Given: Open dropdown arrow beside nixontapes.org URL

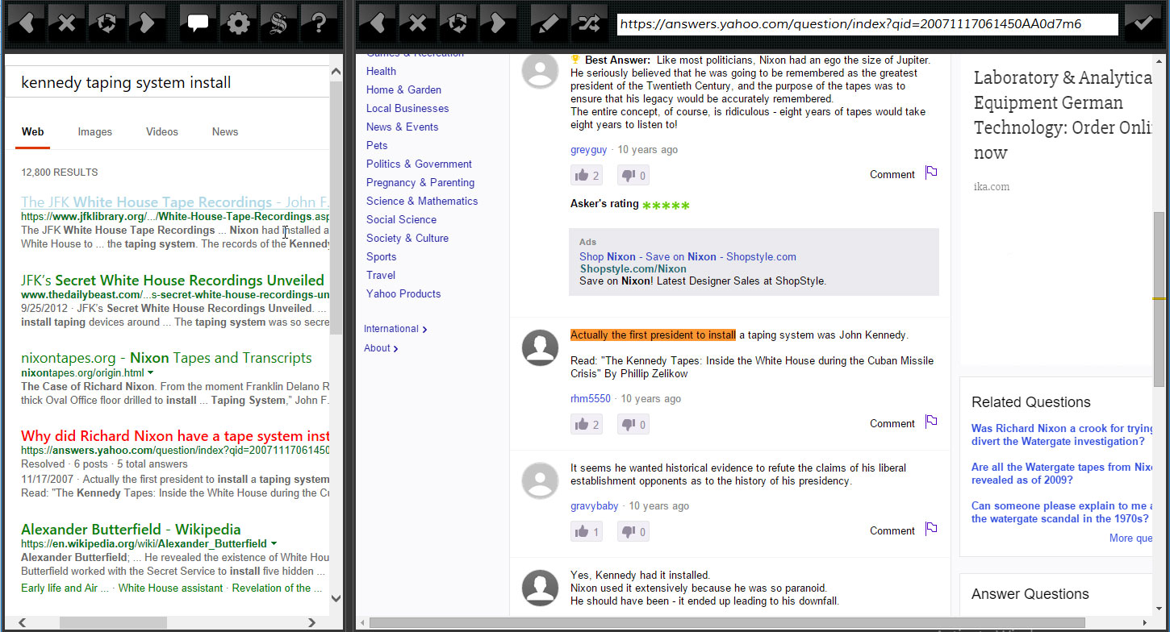Looking at the screenshot, I should 151,373.
